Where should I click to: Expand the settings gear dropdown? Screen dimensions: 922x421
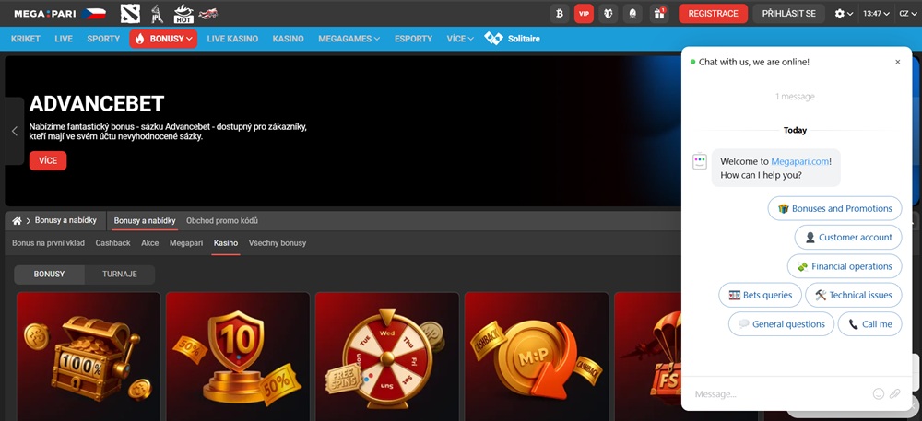[x=843, y=14]
